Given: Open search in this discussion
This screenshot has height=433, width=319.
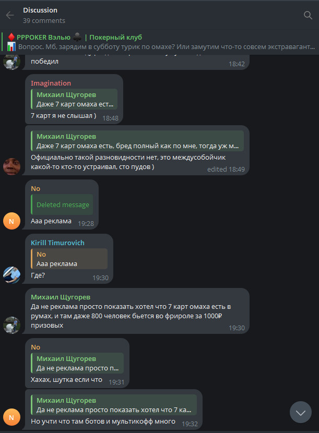Looking at the screenshot, I should (x=308, y=15).
